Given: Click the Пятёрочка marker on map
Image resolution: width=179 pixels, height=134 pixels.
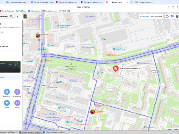Looking at the screenshot, I should 145,127.
